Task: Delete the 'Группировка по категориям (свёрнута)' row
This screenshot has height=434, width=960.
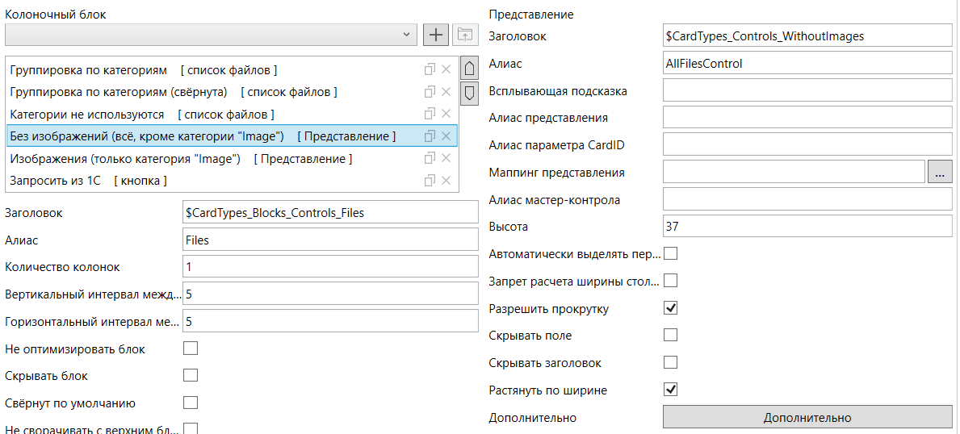Action: click(446, 92)
